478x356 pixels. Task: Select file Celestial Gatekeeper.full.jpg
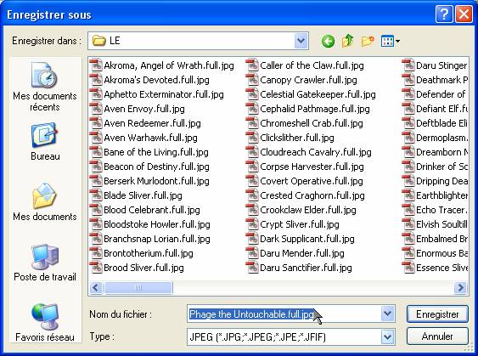tap(311, 94)
